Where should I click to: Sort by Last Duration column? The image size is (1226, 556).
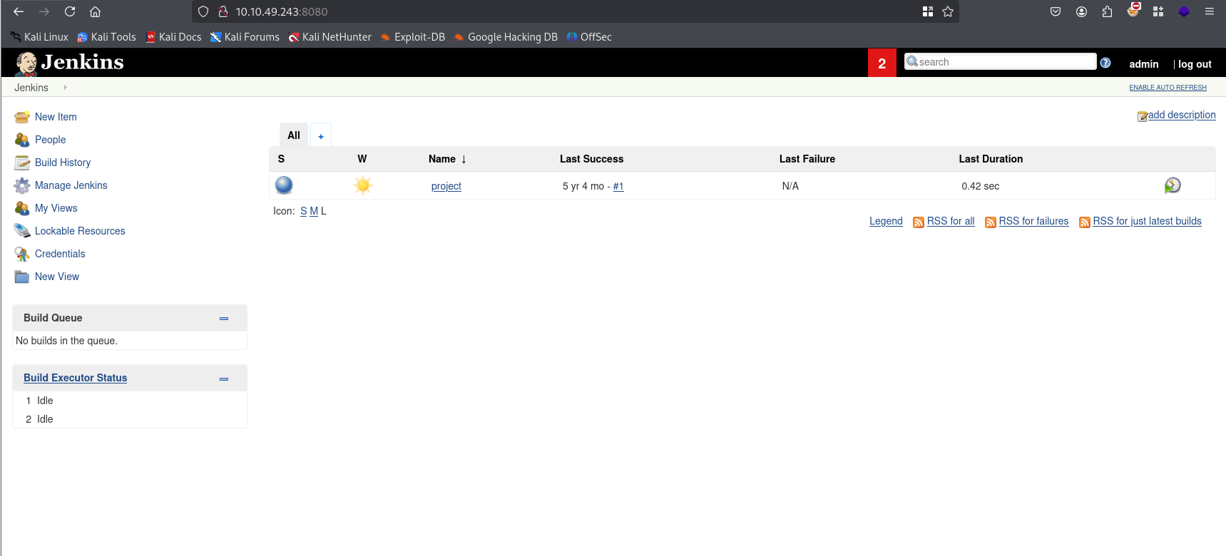[991, 159]
